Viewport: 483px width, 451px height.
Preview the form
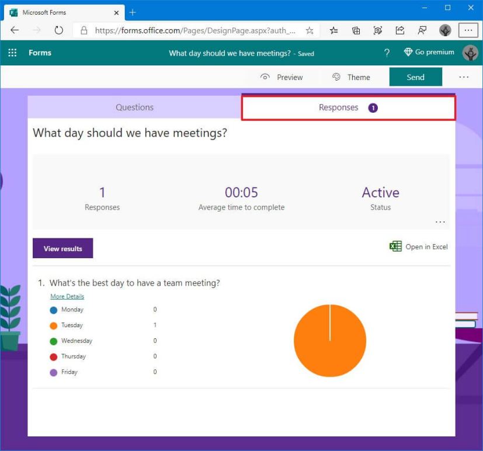coord(282,77)
